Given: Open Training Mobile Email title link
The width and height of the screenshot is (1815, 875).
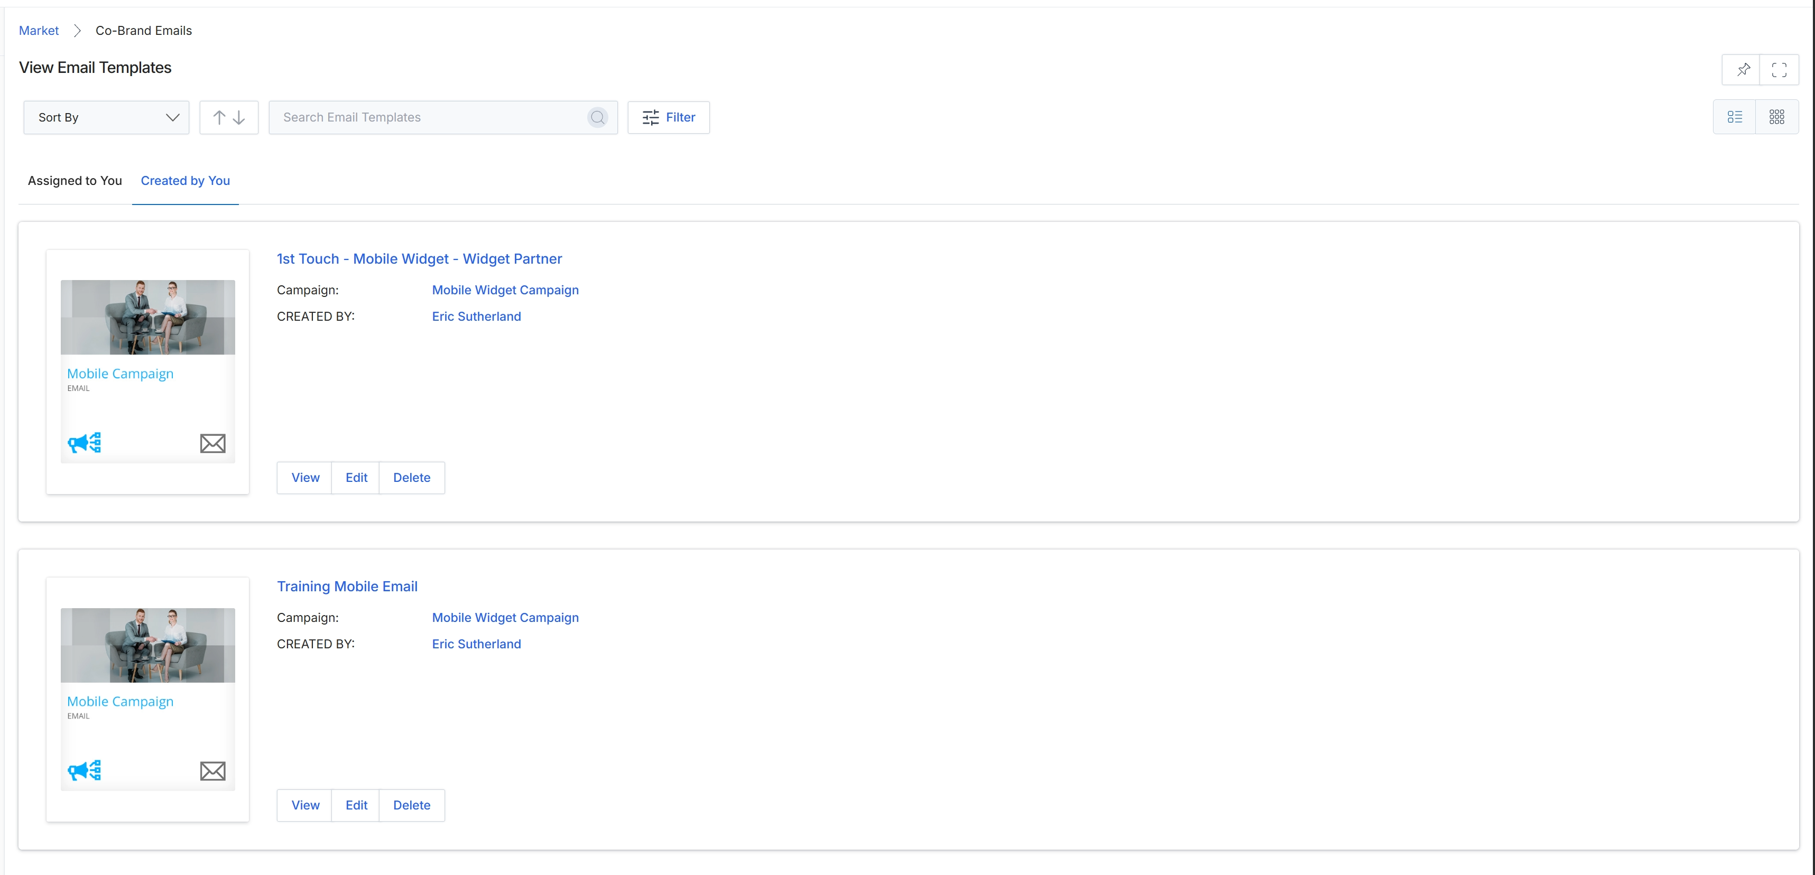Looking at the screenshot, I should click(347, 586).
